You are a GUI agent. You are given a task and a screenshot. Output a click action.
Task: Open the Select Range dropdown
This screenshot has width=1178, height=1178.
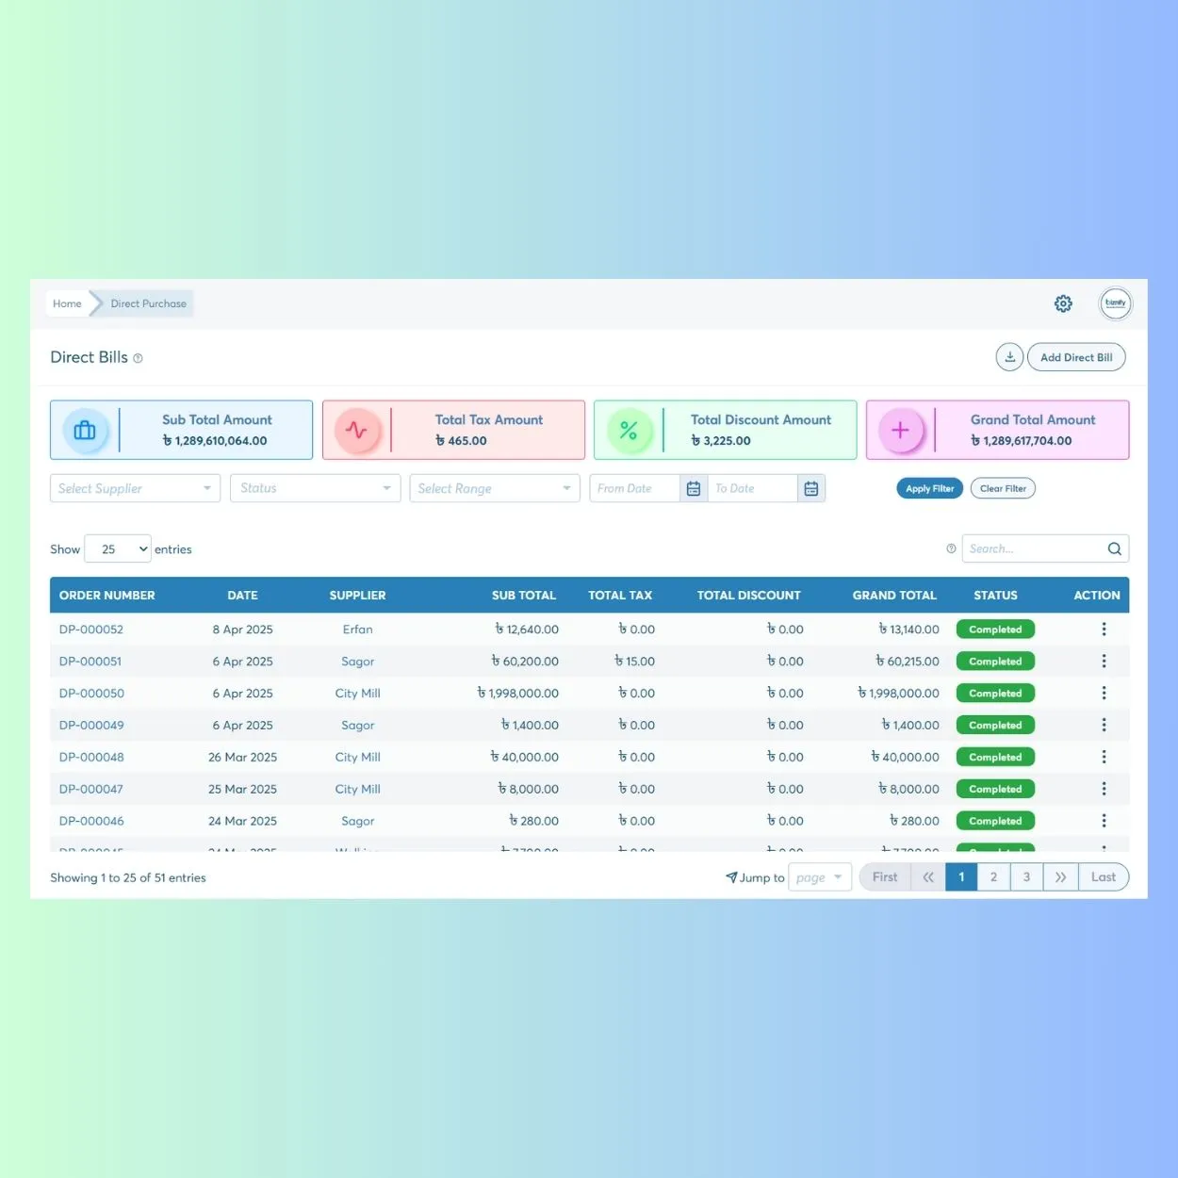[x=494, y=488]
